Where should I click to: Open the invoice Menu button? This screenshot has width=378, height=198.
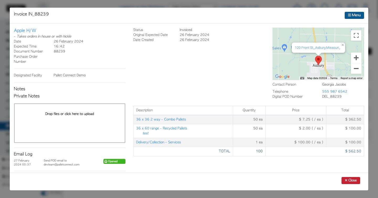(x=354, y=15)
